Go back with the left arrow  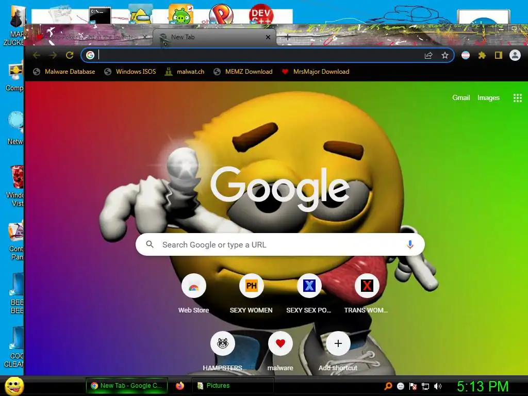click(37, 55)
